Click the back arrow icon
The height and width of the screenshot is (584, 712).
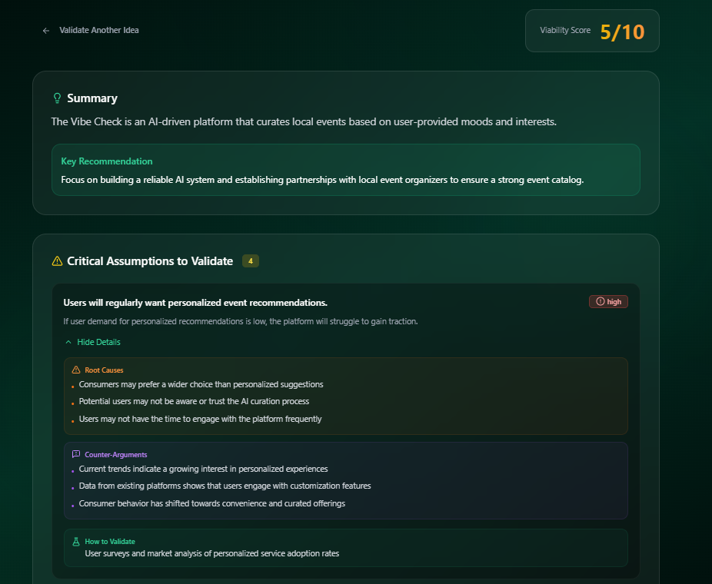[46, 31]
